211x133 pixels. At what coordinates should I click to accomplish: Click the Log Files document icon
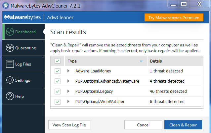(x=10, y=64)
